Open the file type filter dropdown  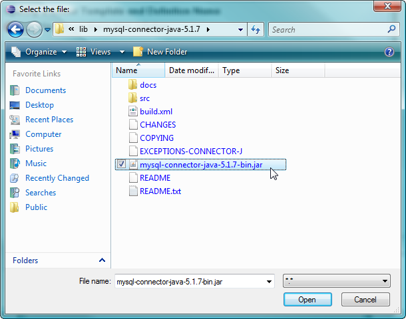[x=336, y=282]
